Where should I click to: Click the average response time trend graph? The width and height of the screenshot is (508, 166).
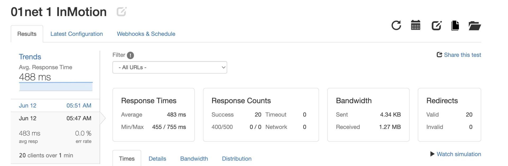point(56,87)
